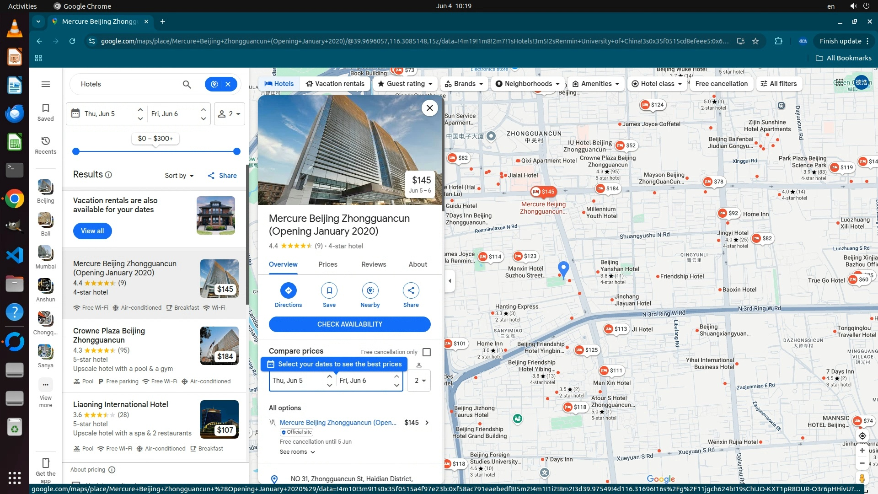
Task: Switch to the Reviews tab
Action: click(x=374, y=264)
